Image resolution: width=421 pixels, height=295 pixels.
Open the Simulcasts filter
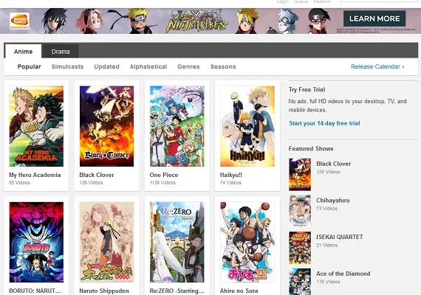click(x=67, y=66)
